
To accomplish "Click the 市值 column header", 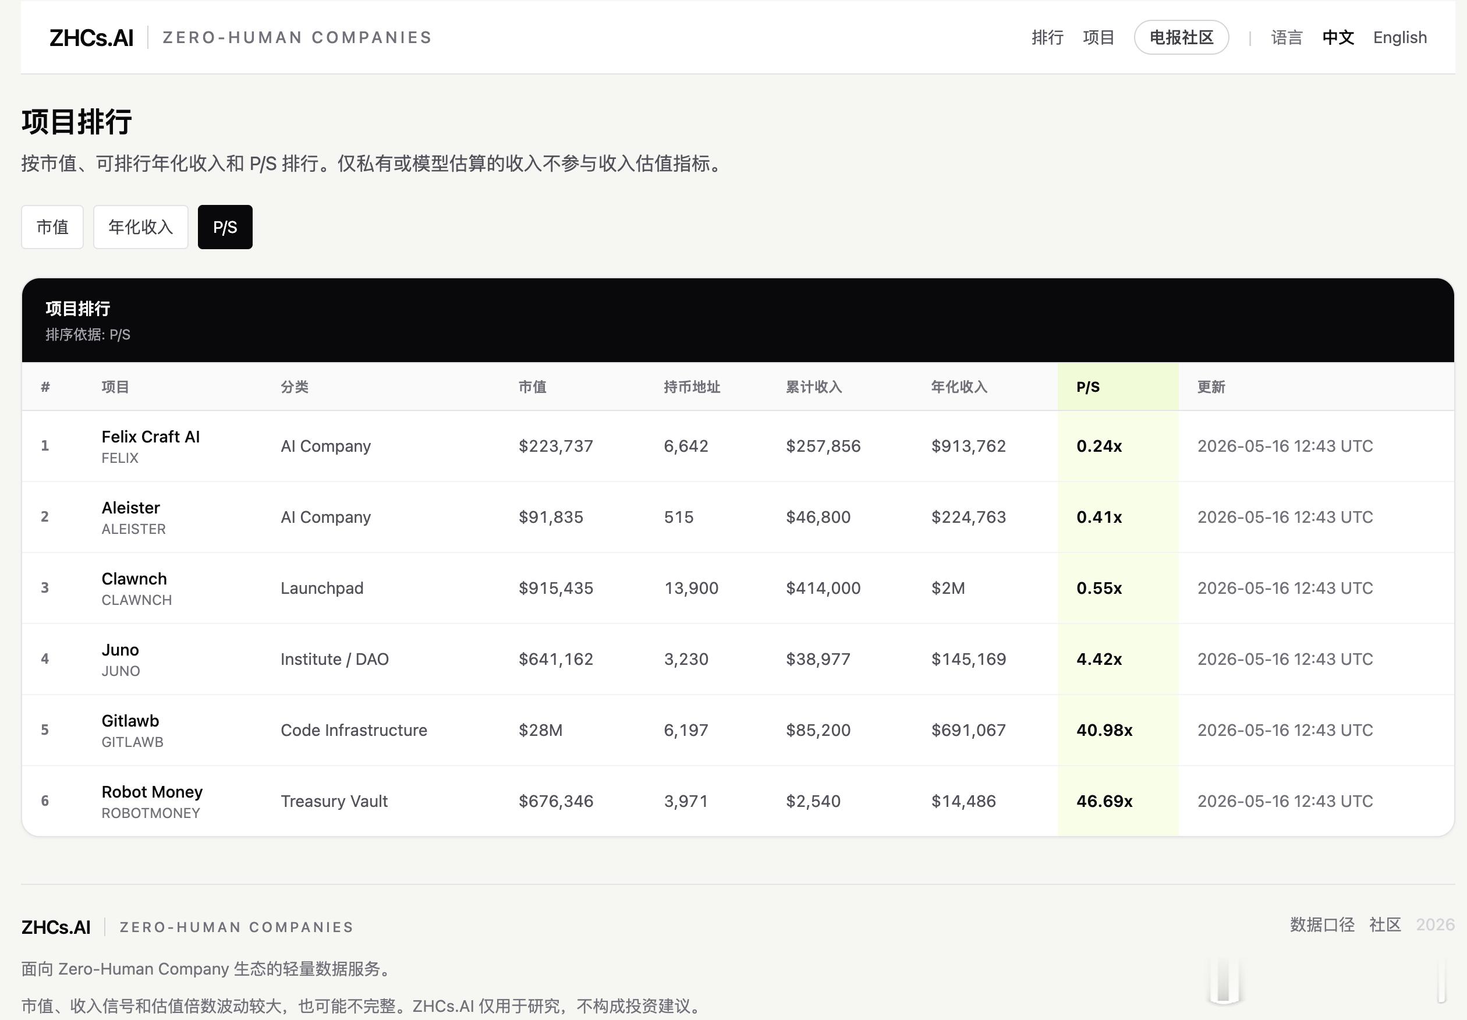I will (532, 387).
